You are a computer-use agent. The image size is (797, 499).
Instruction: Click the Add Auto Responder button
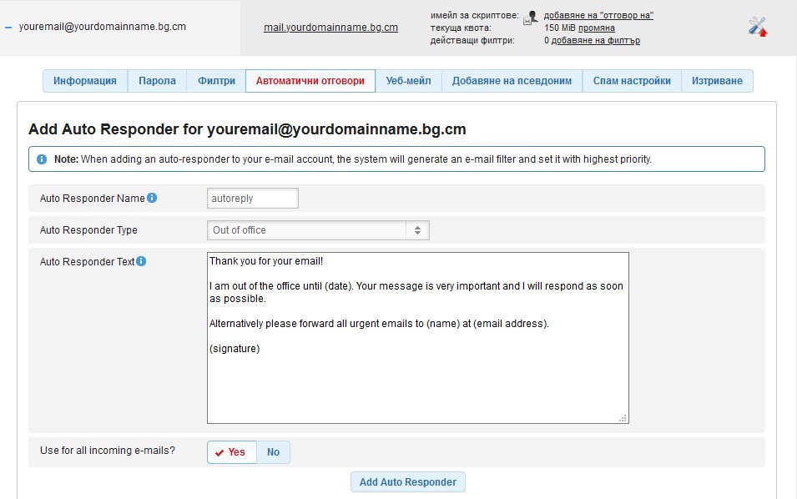407,481
